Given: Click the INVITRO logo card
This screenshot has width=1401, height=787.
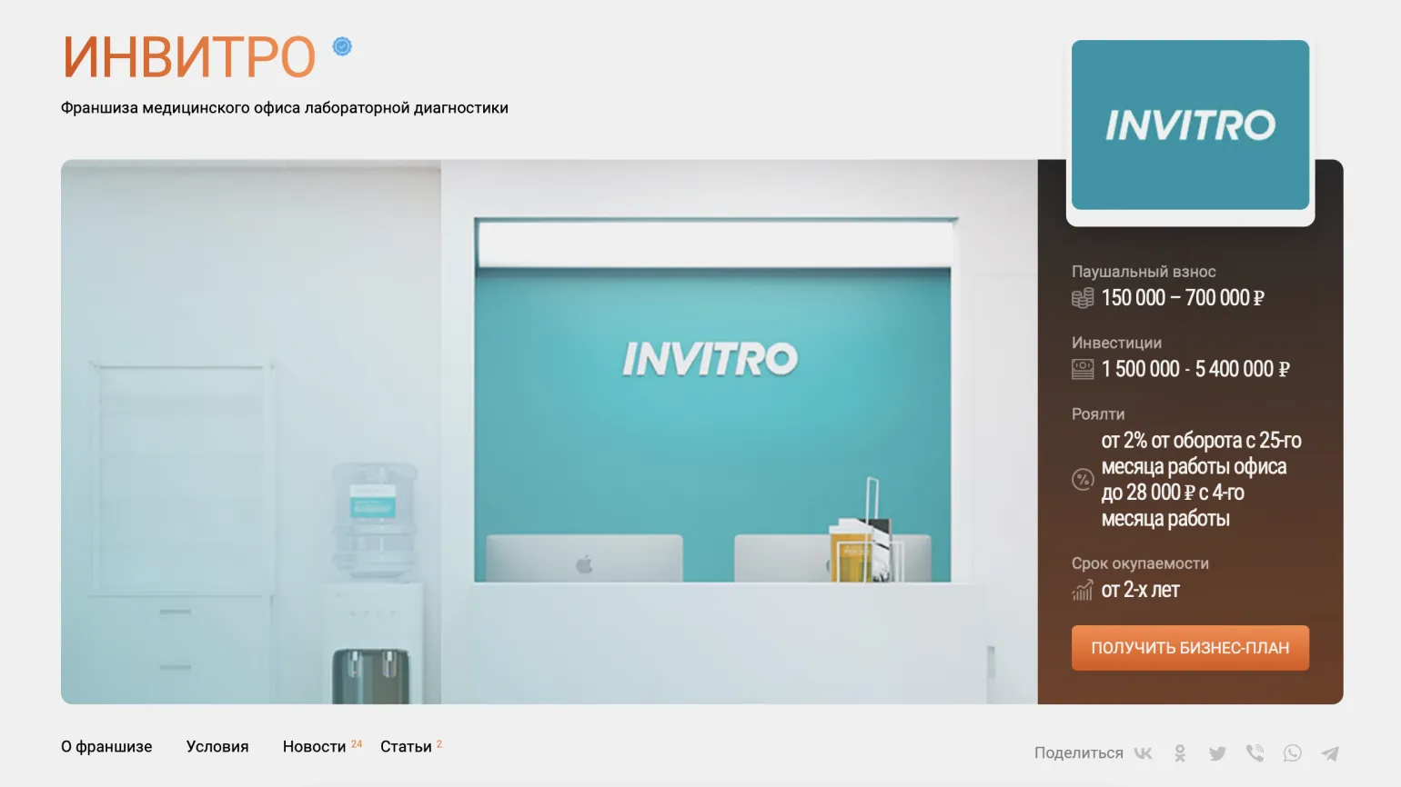Looking at the screenshot, I should click(x=1190, y=125).
